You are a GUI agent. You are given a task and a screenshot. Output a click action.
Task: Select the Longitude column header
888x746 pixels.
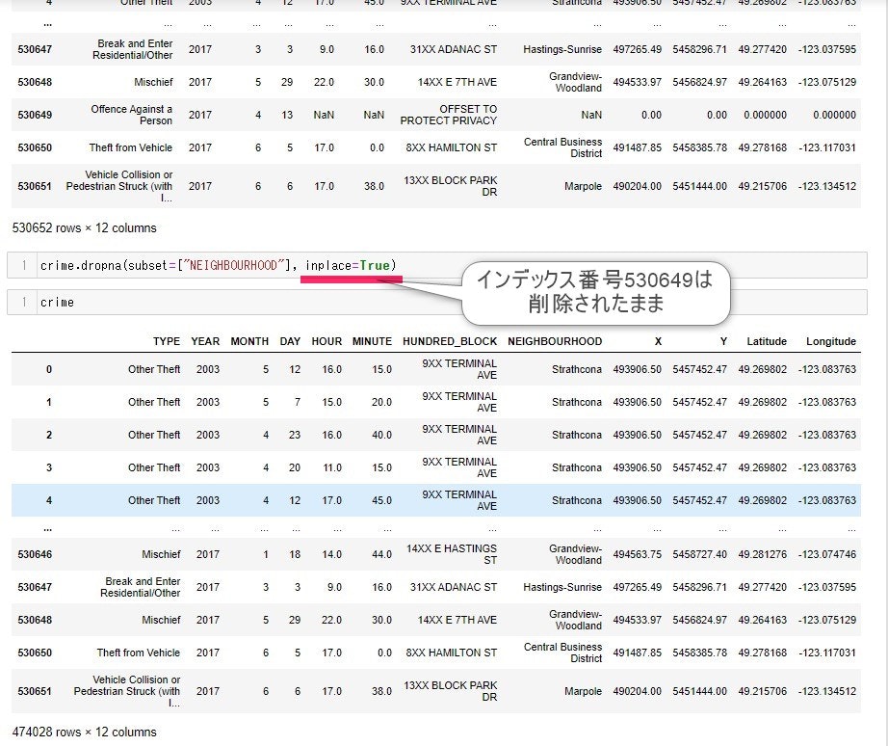pos(831,341)
